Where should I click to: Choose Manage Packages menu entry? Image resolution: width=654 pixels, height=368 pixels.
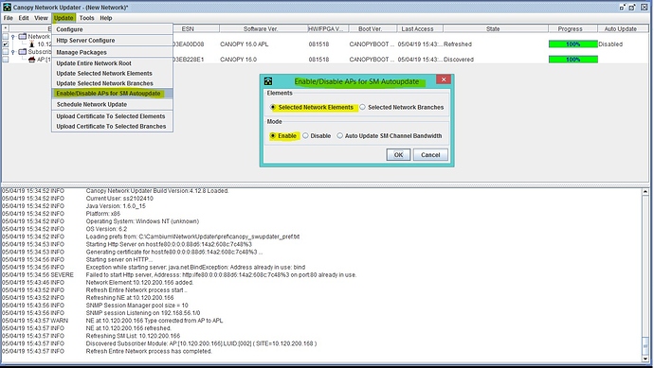[112, 52]
